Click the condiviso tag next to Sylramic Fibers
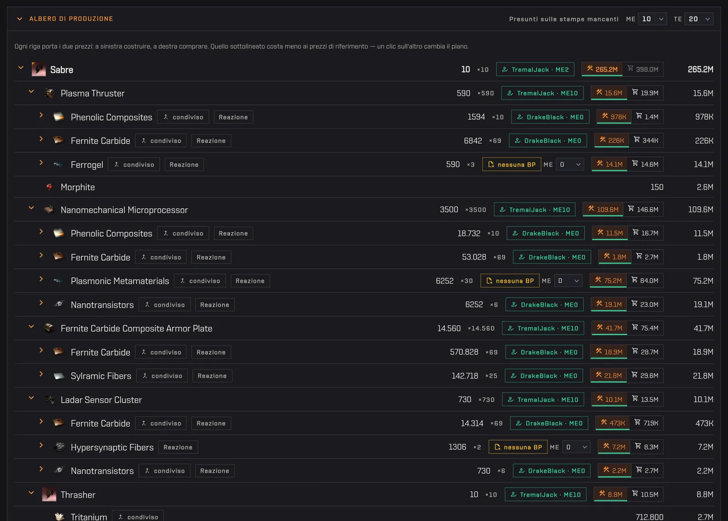This screenshot has width=728, height=521. point(162,376)
